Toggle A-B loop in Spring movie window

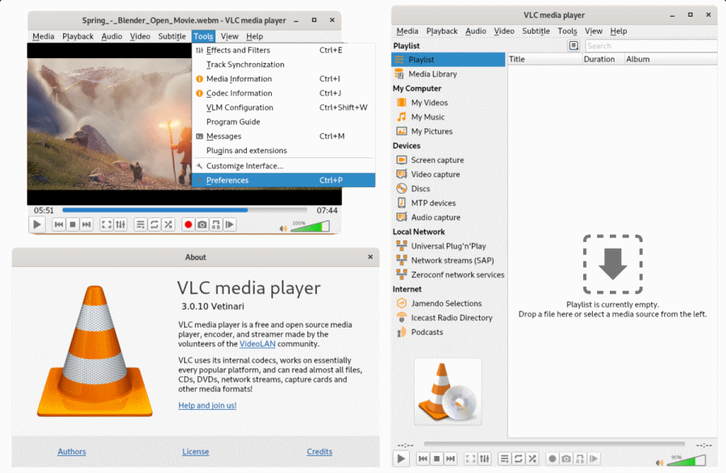(215, 224)
